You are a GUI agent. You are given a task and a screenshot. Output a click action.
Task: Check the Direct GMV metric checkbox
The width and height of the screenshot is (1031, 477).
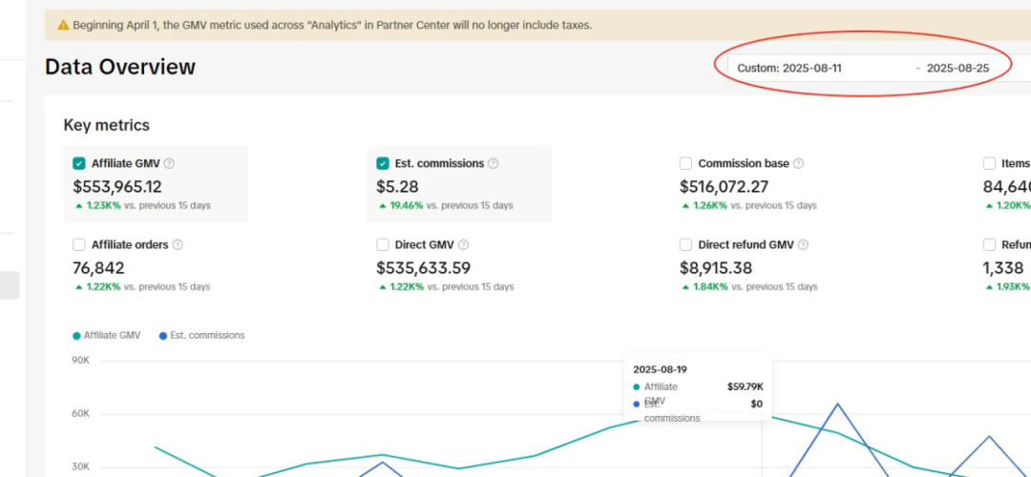coord(383,245)
